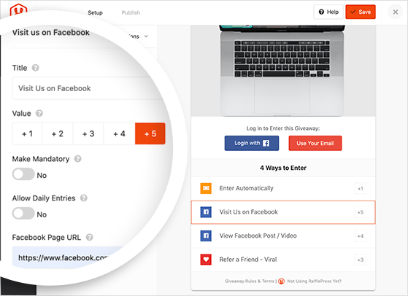
Task: Click the Facebook Page URL help icon
Action: click(x=90, y=237)
